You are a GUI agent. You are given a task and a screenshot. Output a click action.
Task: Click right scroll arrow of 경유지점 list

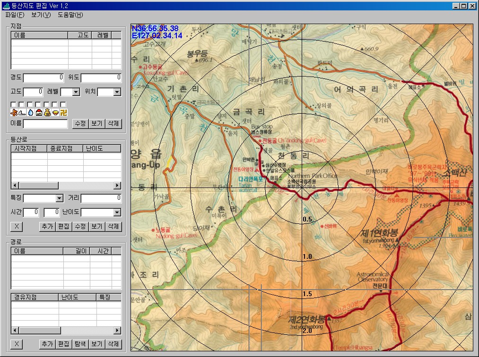pyautogui.click(x=117, y=331)
